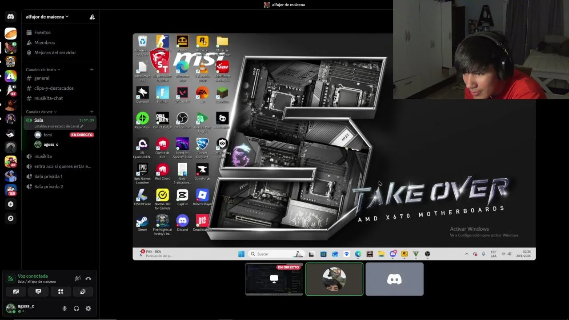Open voice connection signal details

point(11,279)
